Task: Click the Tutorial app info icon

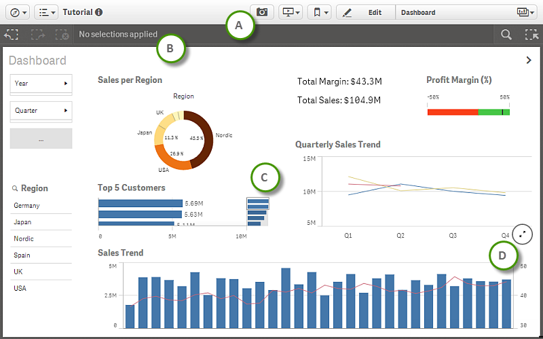Action: point(99,12)
